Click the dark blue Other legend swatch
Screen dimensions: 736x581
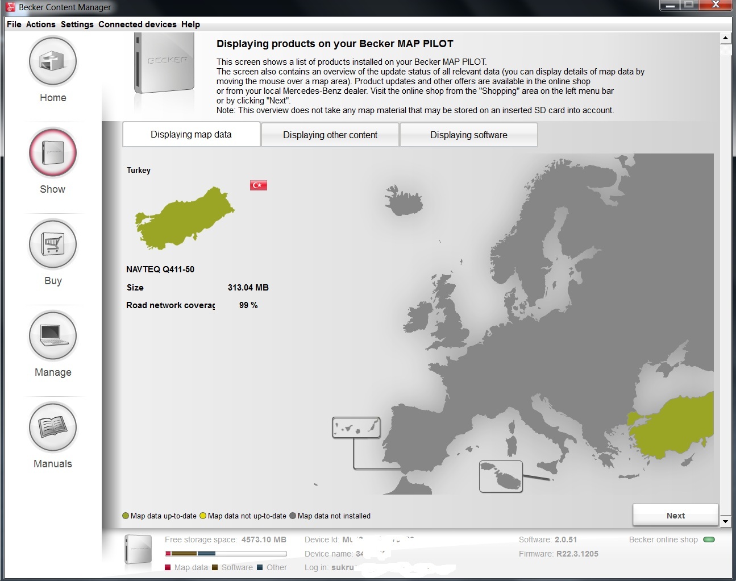coord(260,567)
